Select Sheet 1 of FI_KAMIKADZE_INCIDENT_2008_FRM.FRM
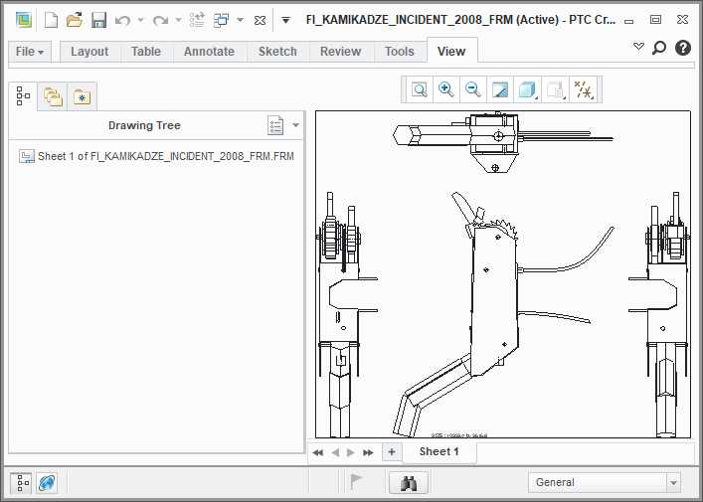Image resolution: width=703 pixels, height=502 pixels. tap(156, 156)
